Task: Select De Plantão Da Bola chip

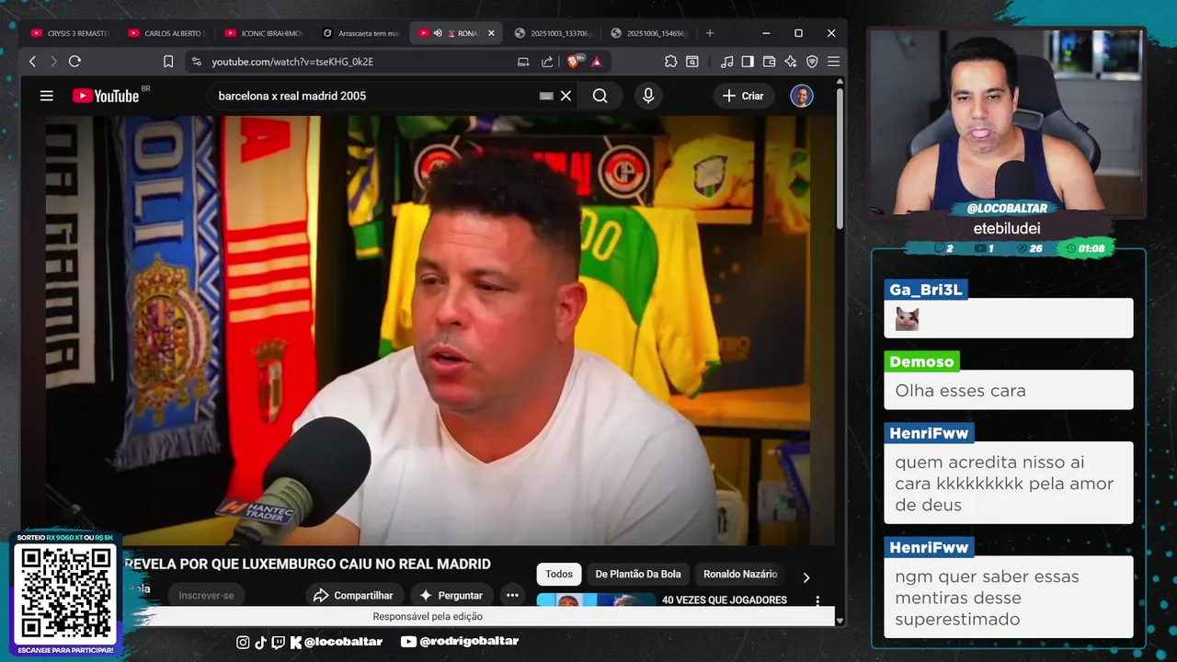Action: click(638, 574)
